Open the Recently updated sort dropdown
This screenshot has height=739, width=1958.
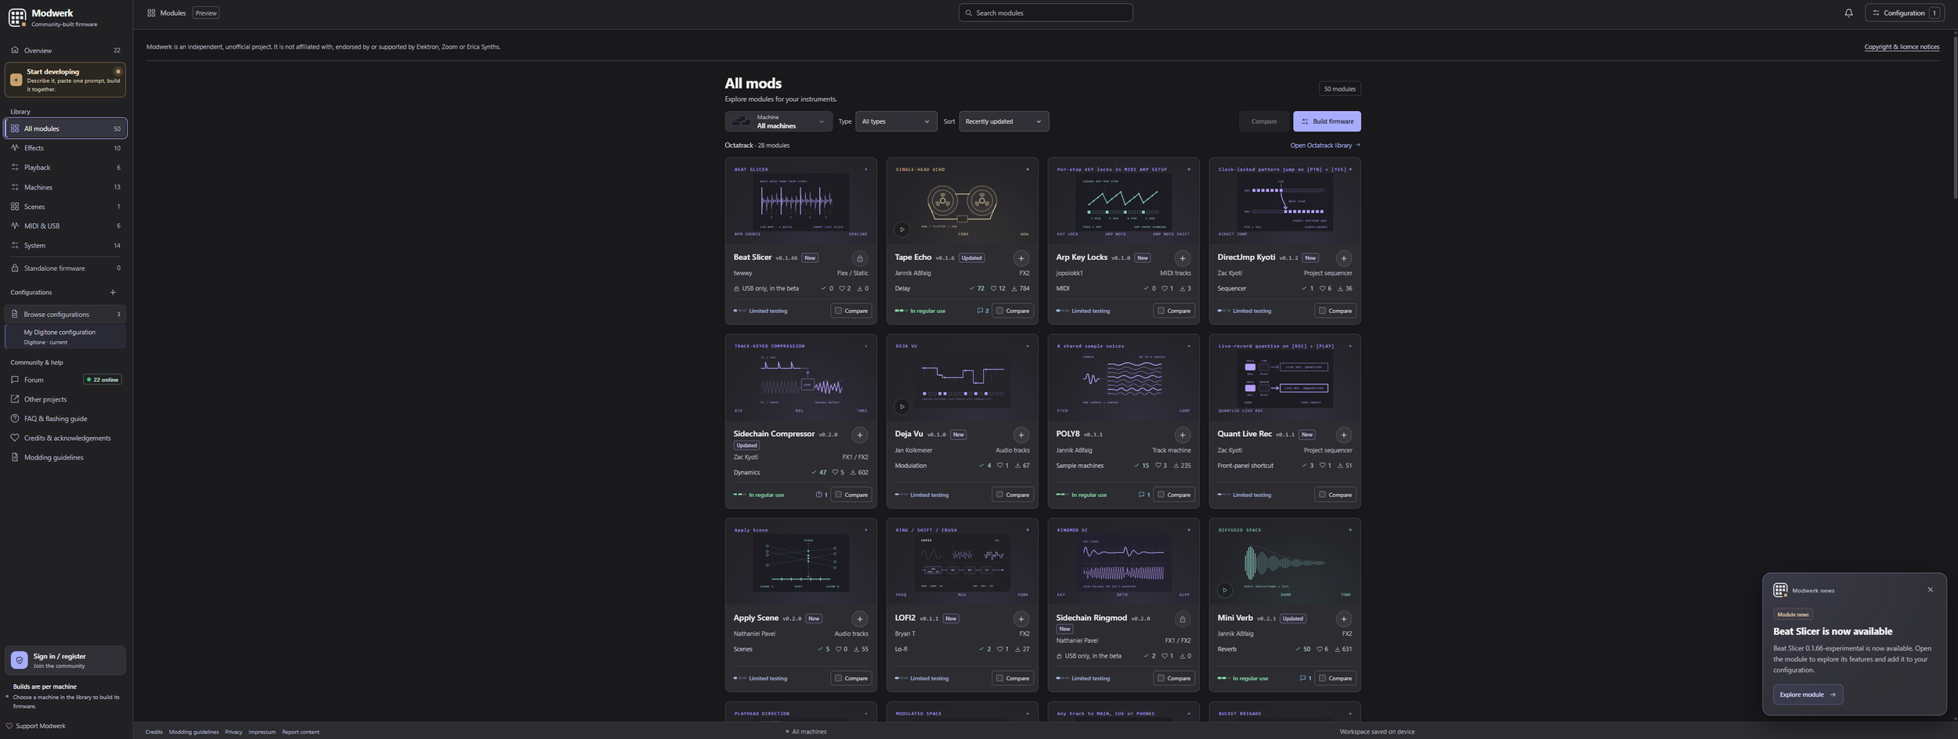[x=1003, y=121]
